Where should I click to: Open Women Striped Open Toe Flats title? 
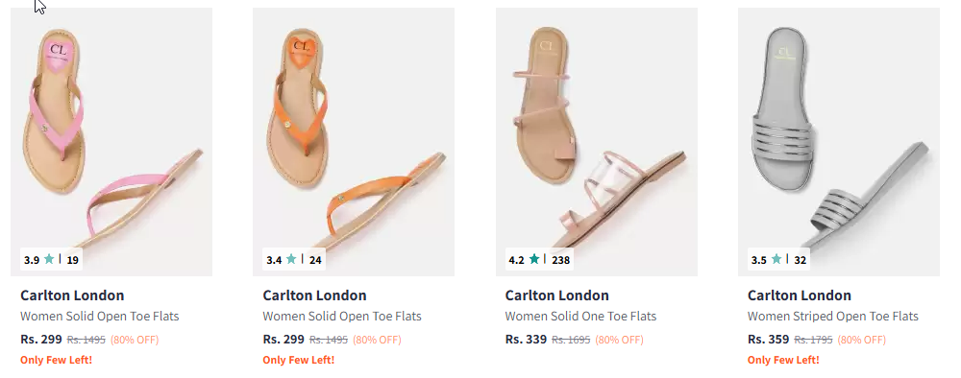833,317
